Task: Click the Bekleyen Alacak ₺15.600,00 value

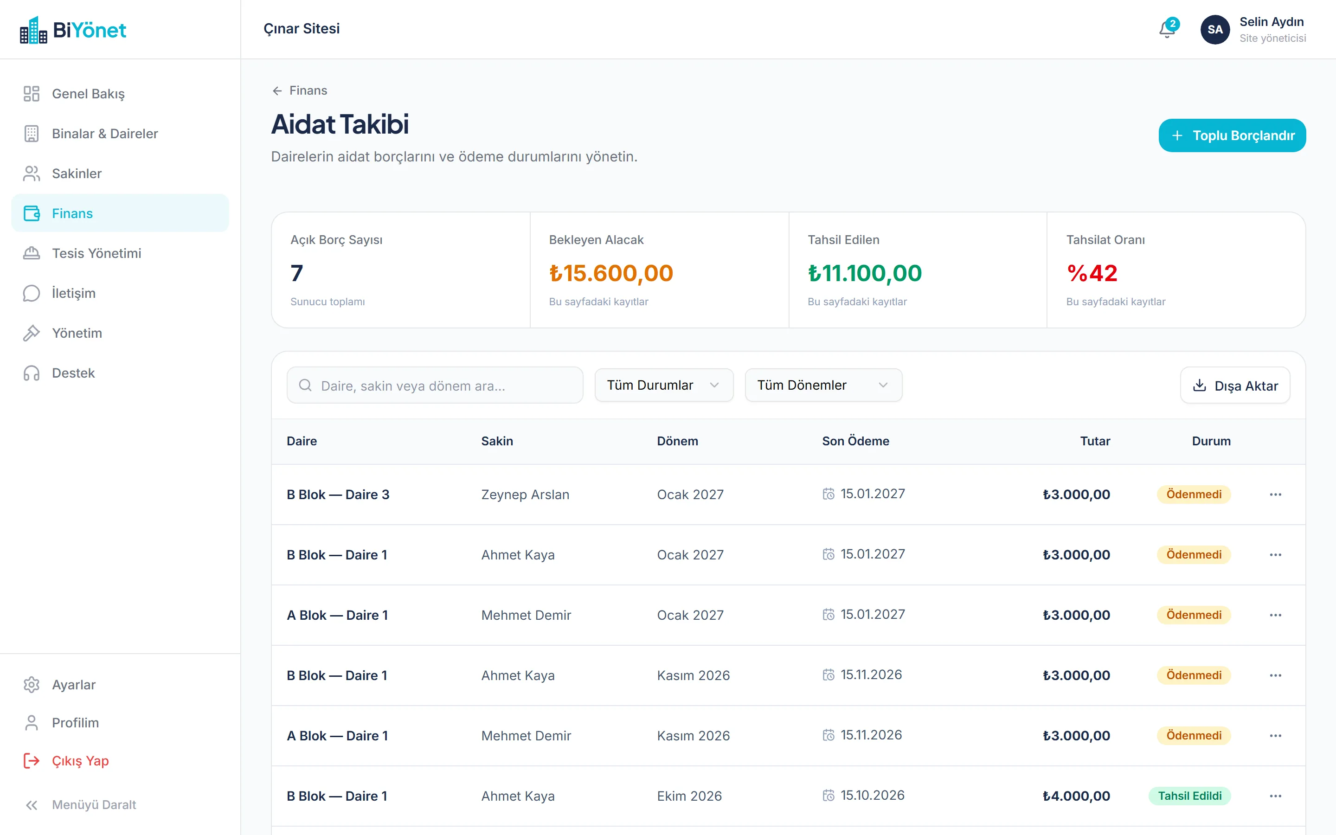Action: click(611, 273)
